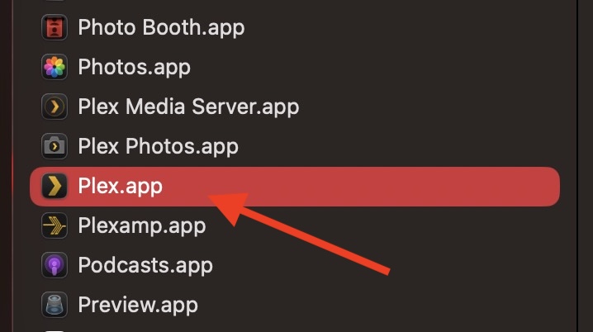This screenshot has height=332, width=593.
Task: Click the Plex.app yellow chevron icon
Action: (x=55, y=186)
